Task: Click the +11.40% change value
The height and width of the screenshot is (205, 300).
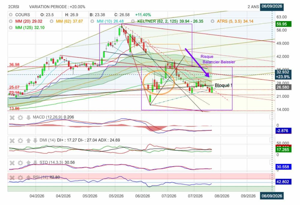Action: tap(143, 15)
